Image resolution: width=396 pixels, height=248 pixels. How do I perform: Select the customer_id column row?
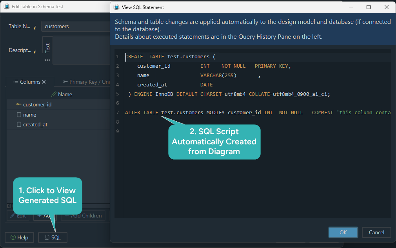[58, 104]
